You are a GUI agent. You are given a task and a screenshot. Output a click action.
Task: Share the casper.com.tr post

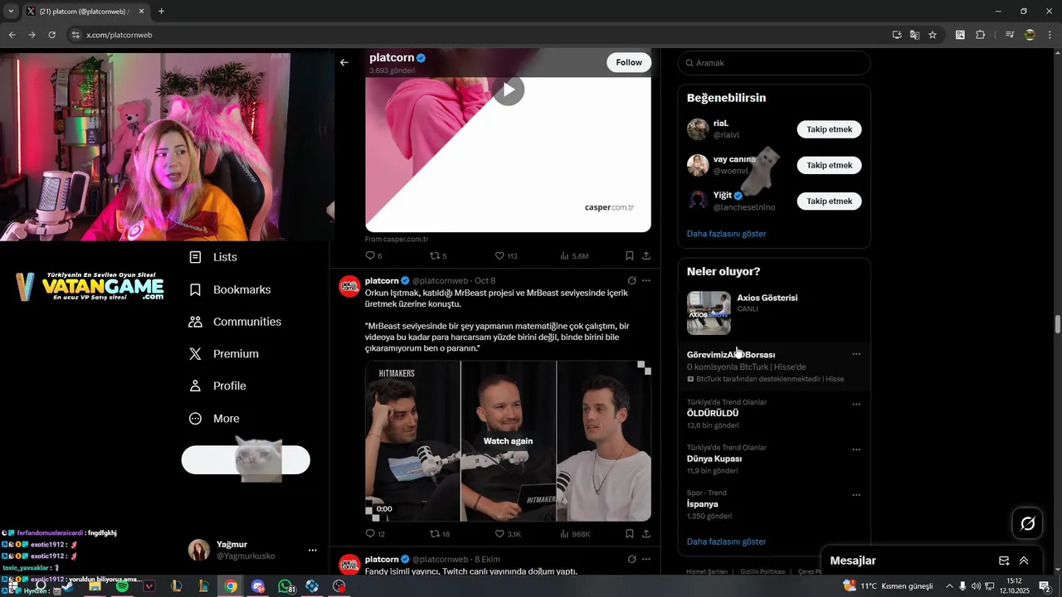[646, 256]
